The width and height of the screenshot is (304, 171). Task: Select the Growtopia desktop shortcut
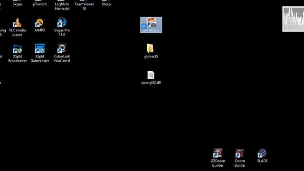point(151,25)
